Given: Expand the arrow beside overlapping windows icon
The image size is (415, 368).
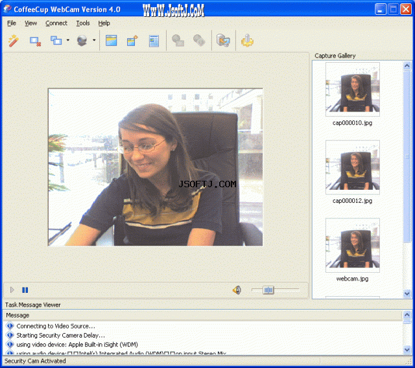Looking at the screenshot, I should pos(68,40).
